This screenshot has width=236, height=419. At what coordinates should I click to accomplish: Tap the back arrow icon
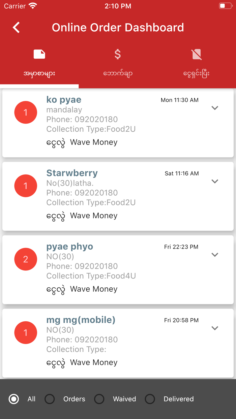click(x=16, y=28)
